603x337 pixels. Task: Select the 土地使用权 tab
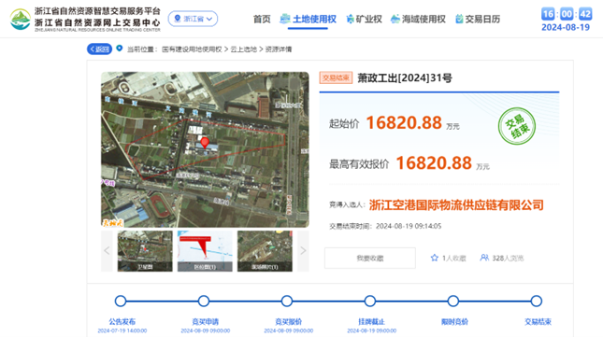pos(308,20)
